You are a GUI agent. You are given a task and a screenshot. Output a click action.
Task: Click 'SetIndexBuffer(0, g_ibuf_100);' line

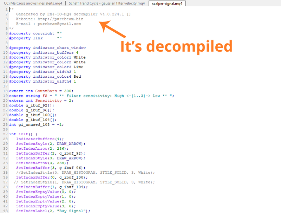pyautogui.click(x=52, y=177)
